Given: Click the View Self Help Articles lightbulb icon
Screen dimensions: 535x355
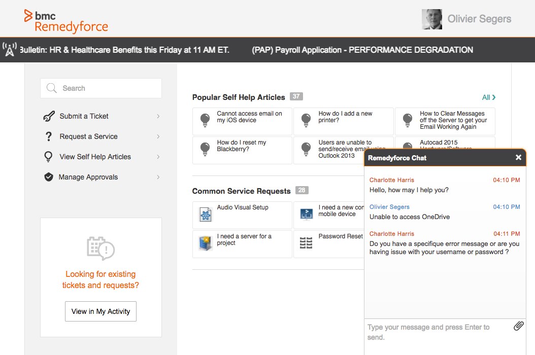Looking at the screenshot, I should pyautogui.click(x=48, y=157).
